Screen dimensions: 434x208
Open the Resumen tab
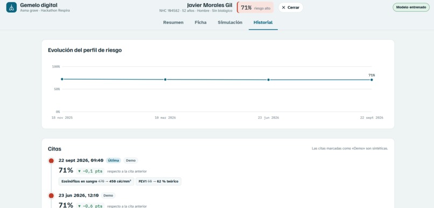pyautogui.click(x=173, y=23)
